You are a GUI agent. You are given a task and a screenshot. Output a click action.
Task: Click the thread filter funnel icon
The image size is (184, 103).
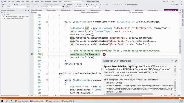(63, 7)
